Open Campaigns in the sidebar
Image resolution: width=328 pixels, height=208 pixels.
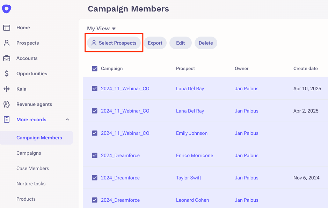point(29,153)
